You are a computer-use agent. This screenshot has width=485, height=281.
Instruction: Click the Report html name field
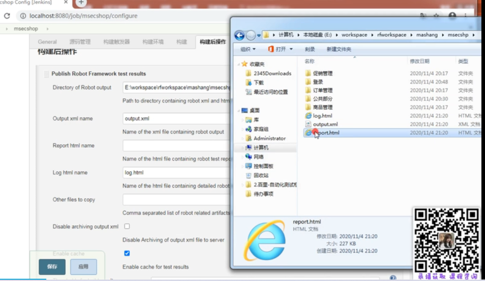click(176, 145)
